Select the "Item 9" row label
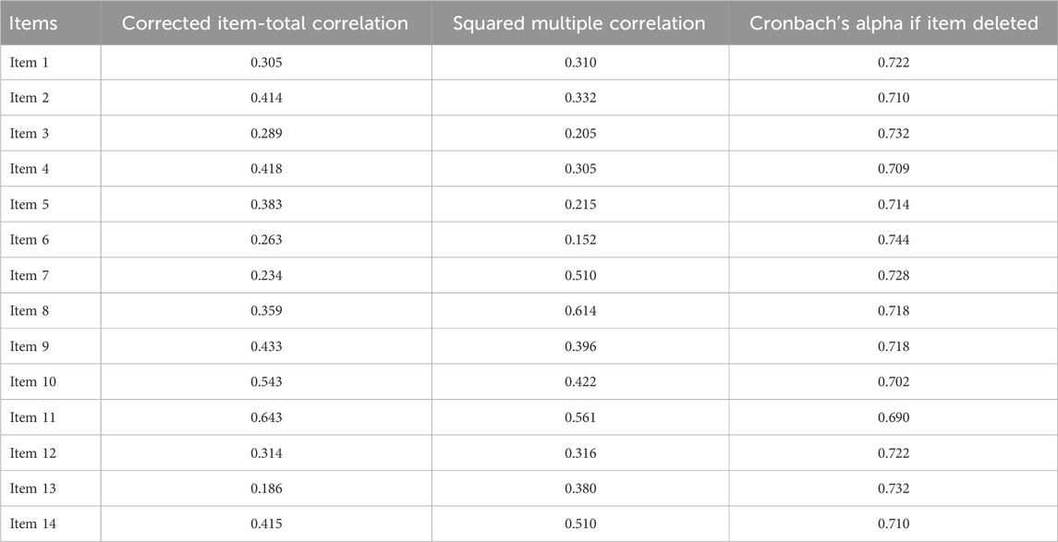The image size is (1058, 542). click(29, 346)
